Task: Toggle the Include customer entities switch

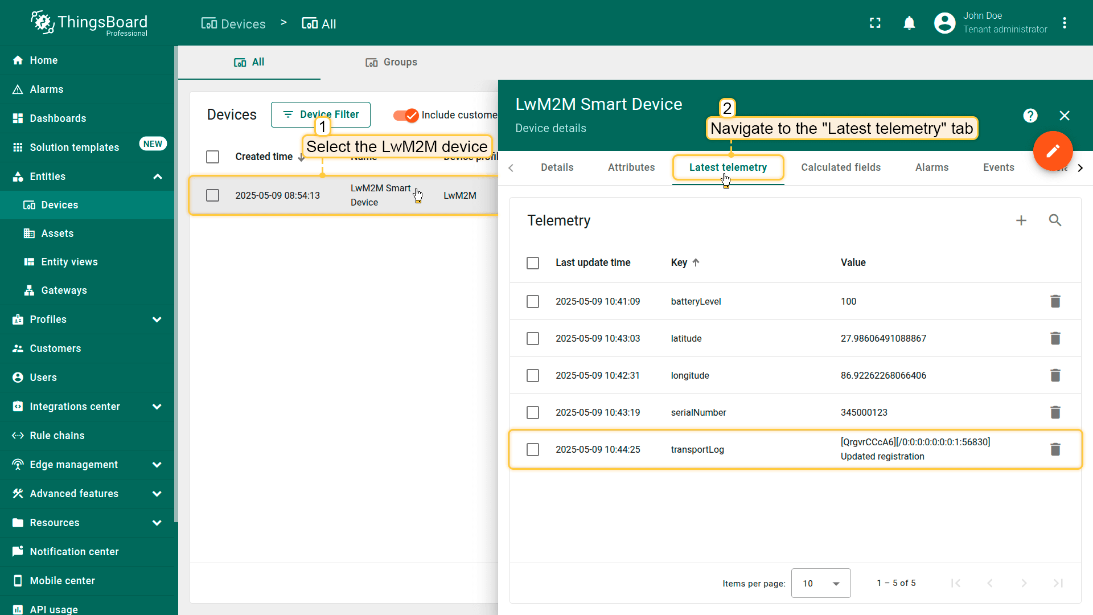Action: point(406,115)
